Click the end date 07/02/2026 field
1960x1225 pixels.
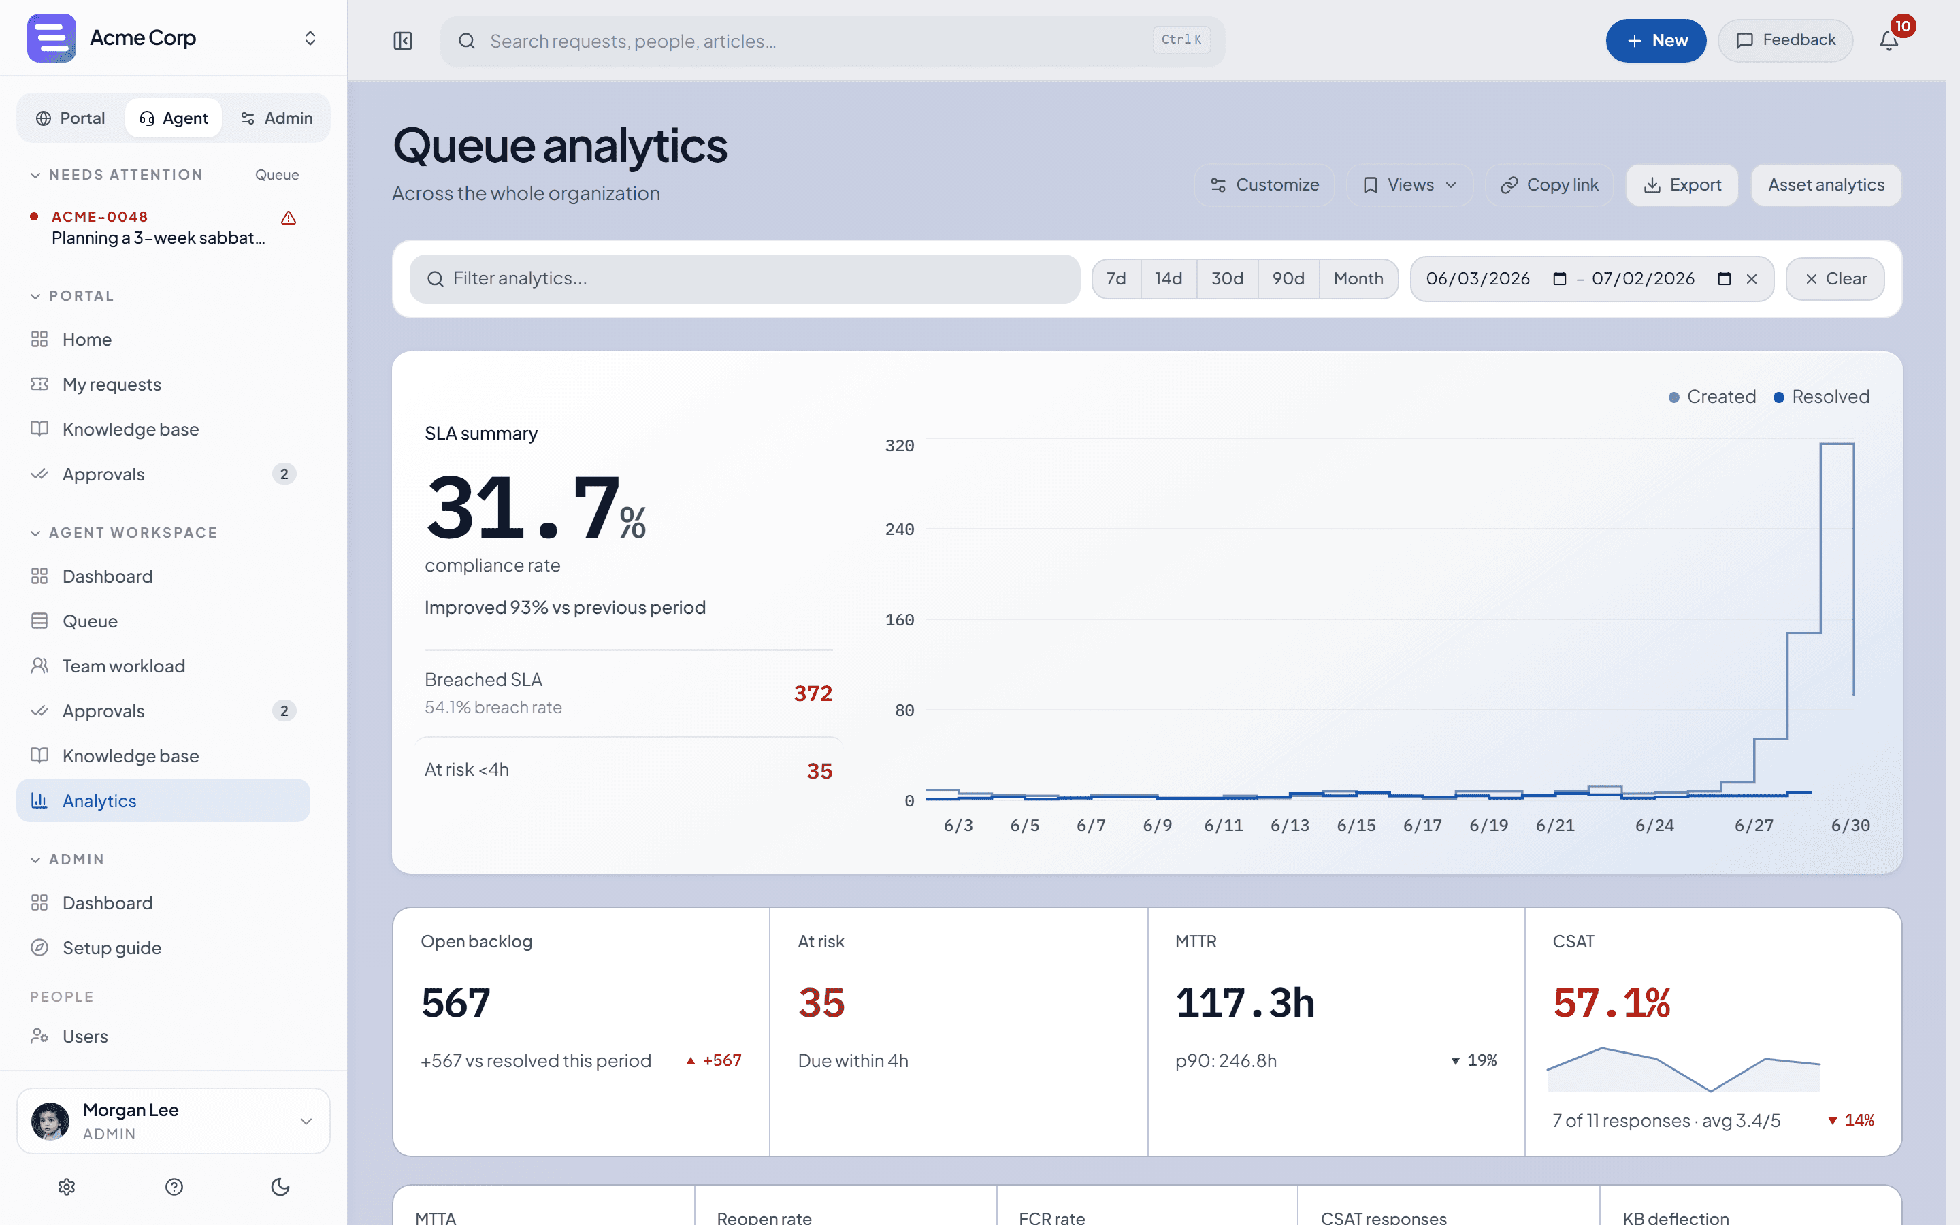point(1644,279)
